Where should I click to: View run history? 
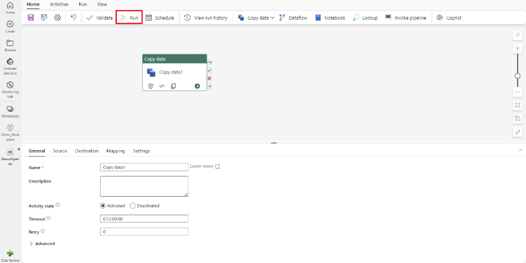point(206,18)
